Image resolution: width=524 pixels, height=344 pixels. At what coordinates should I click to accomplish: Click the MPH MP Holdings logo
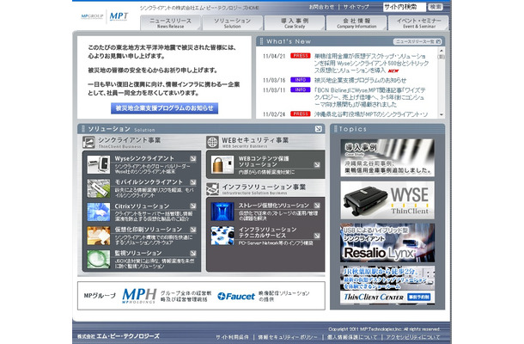[139, 296]
